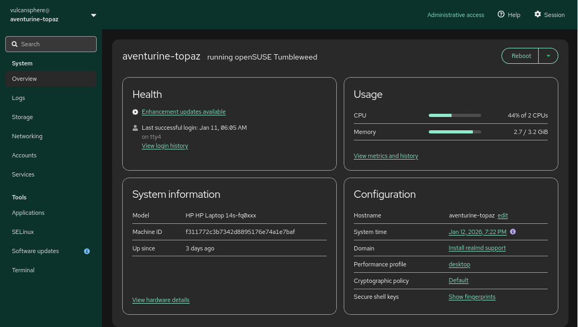
Task: Open Enhancement updates available link
Action: pyautogui.click(x=184, y=112)
